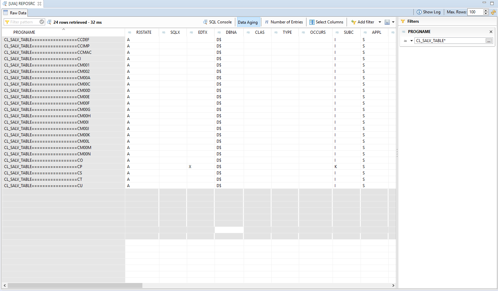The width and height of the screenshot is (498, 291).
Task: Click the ellipsis button in PROGNAME filter
Action: click(x=489, y=41)
